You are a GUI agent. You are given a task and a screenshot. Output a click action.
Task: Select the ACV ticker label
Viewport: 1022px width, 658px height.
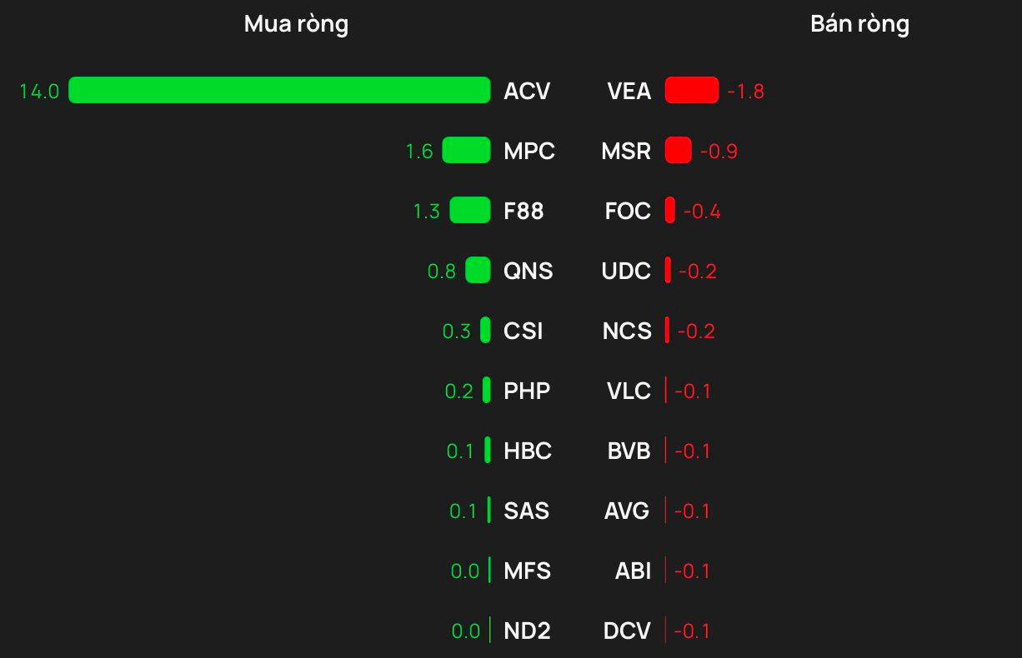tap(527, 91)
